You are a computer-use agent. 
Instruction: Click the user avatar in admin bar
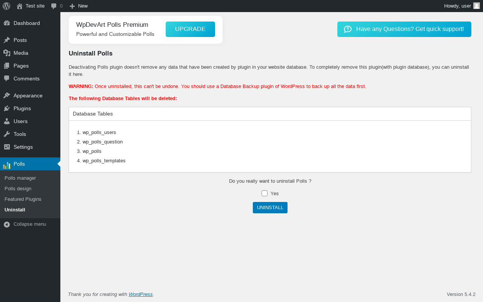click(477, 6)
